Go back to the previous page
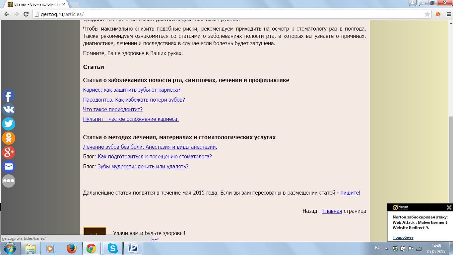The width and height of the screenshot is (453, 255). coord(7,14)
